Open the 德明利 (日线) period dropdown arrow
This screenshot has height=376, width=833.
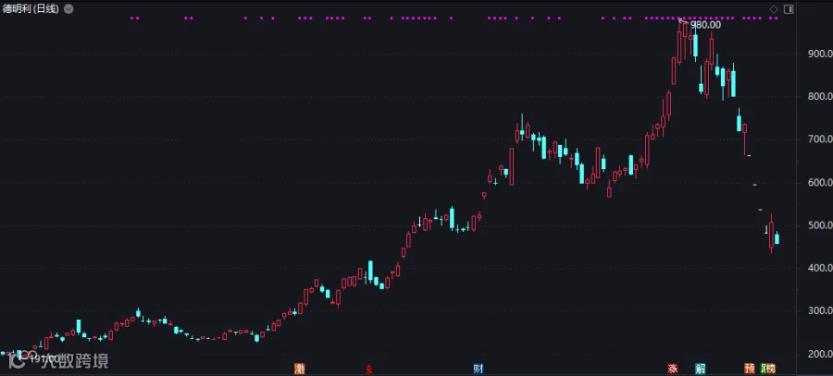click(x=68, y=9)
